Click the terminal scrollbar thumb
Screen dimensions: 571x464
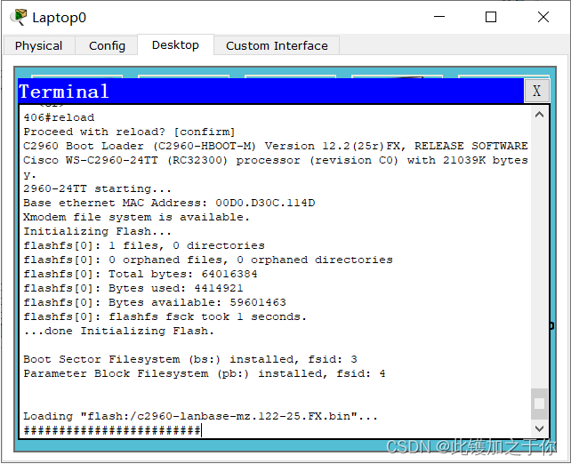pyautogui.click(x=539, y=404)
